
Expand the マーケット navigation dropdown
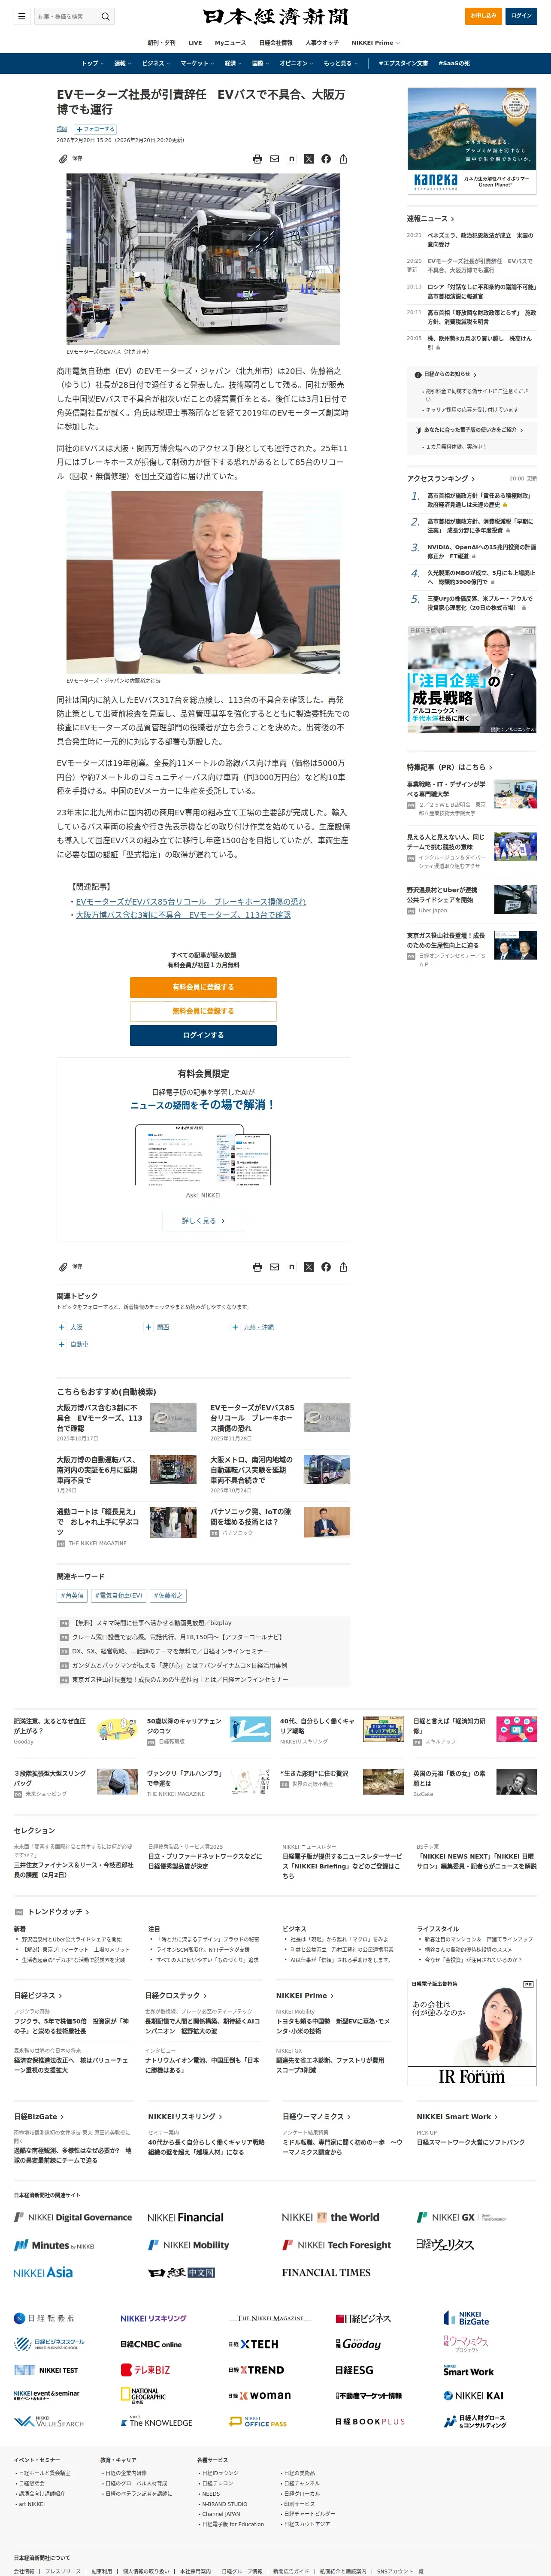coord(196,63)
